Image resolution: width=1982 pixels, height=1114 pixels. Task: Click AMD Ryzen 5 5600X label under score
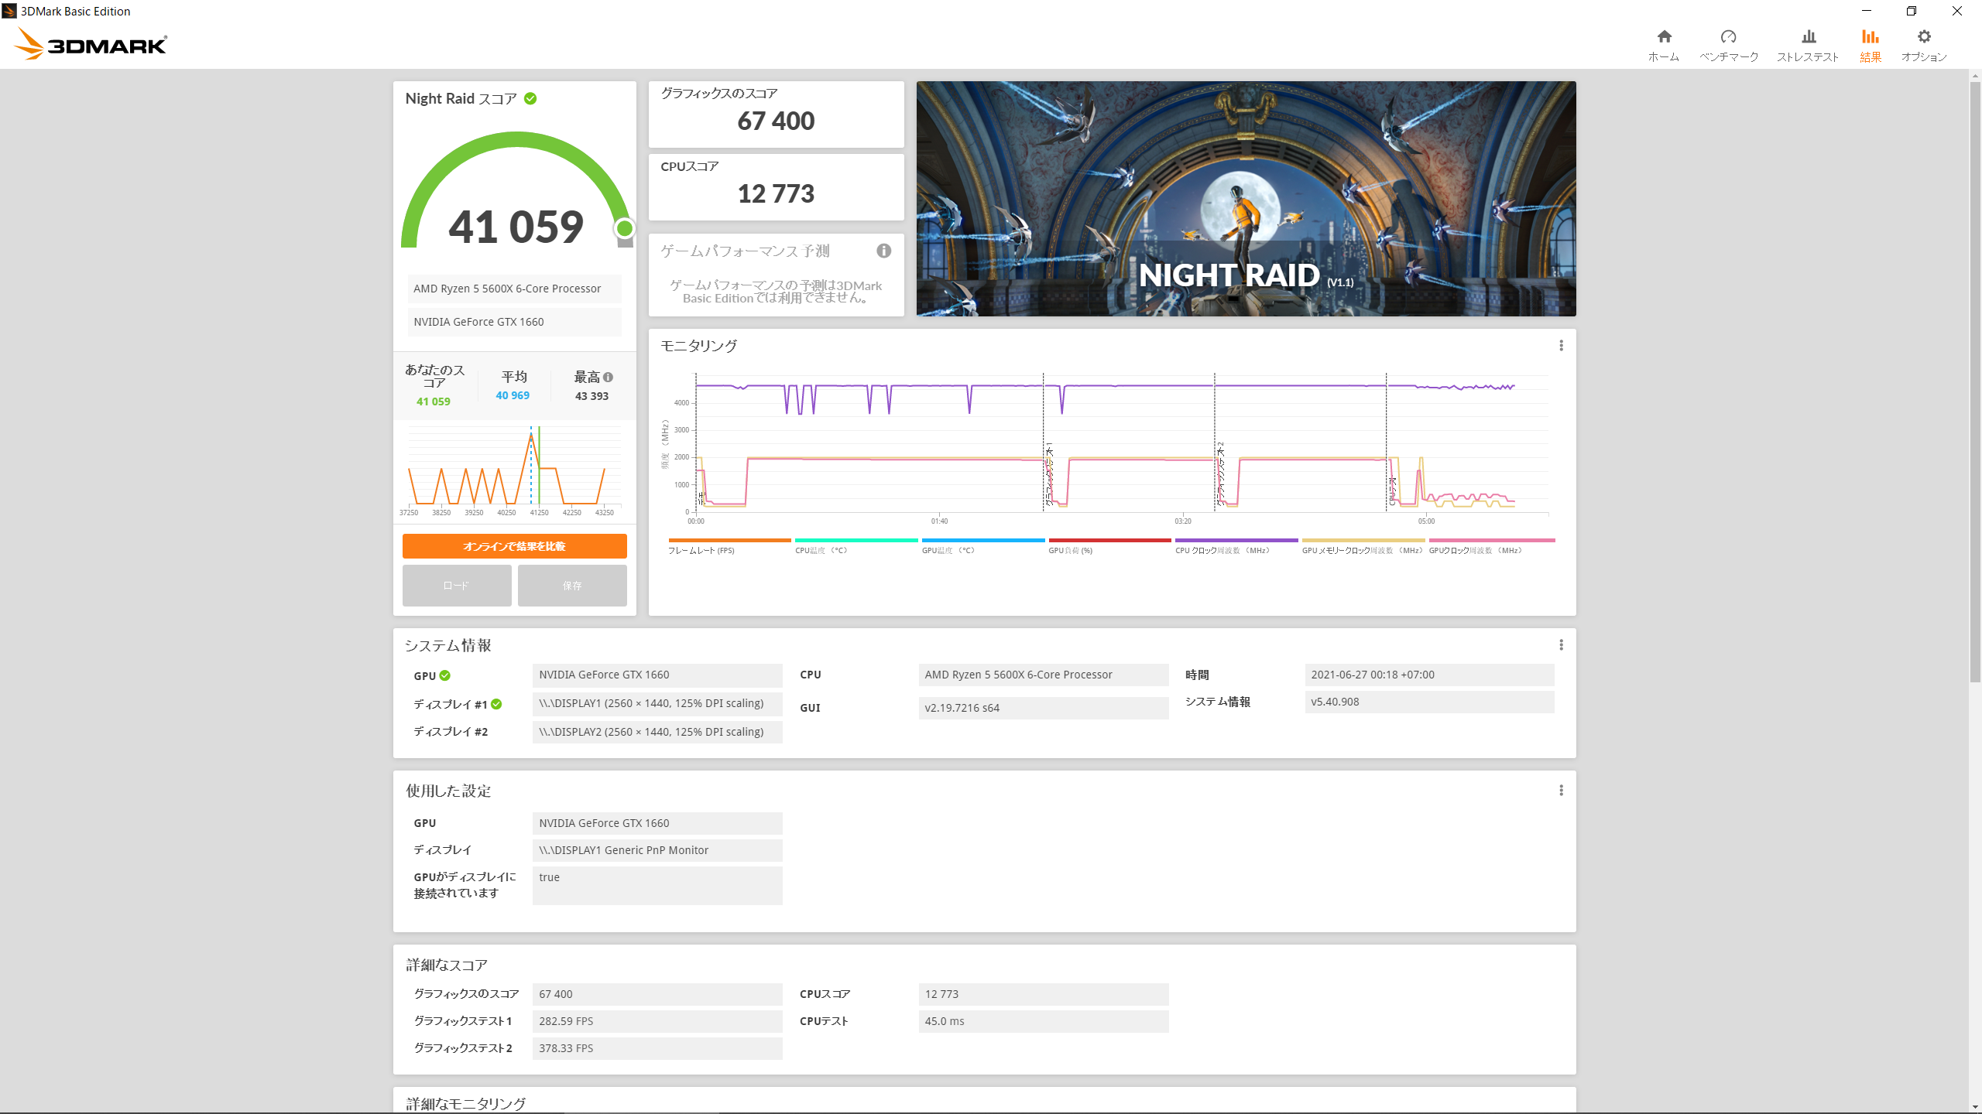[514, 289]
